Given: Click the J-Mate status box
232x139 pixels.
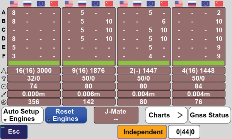Looking at the screenshot, I should click(116, 115).
